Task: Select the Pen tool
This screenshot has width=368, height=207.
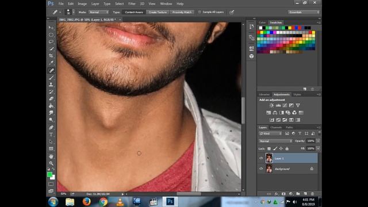Action: [x=51, y=128]
